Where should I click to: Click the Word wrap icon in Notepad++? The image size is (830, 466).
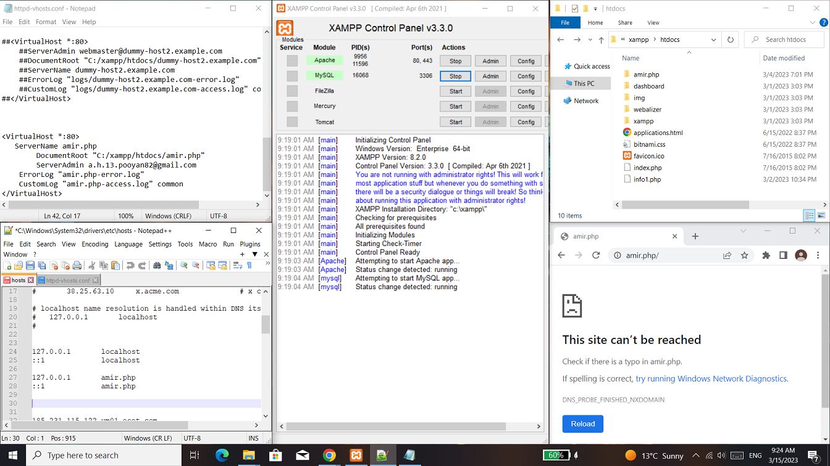click(238, 266)
